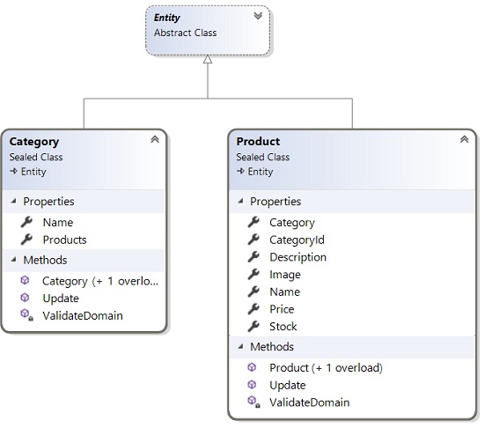
Task: Expand the Entity abstract class chevron
Action: [x=258, y=16]
